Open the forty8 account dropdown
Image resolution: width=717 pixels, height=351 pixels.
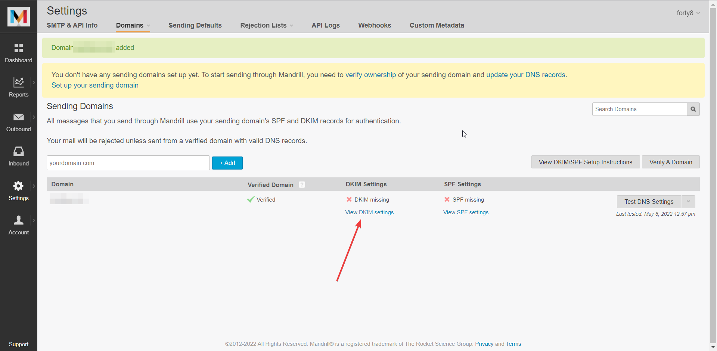point(688,13)
